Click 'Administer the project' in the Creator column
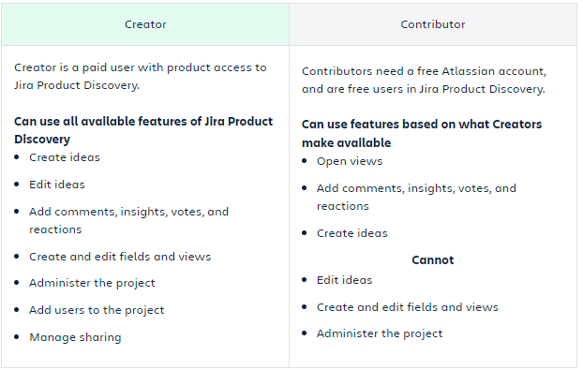 [x=92, y=283]
